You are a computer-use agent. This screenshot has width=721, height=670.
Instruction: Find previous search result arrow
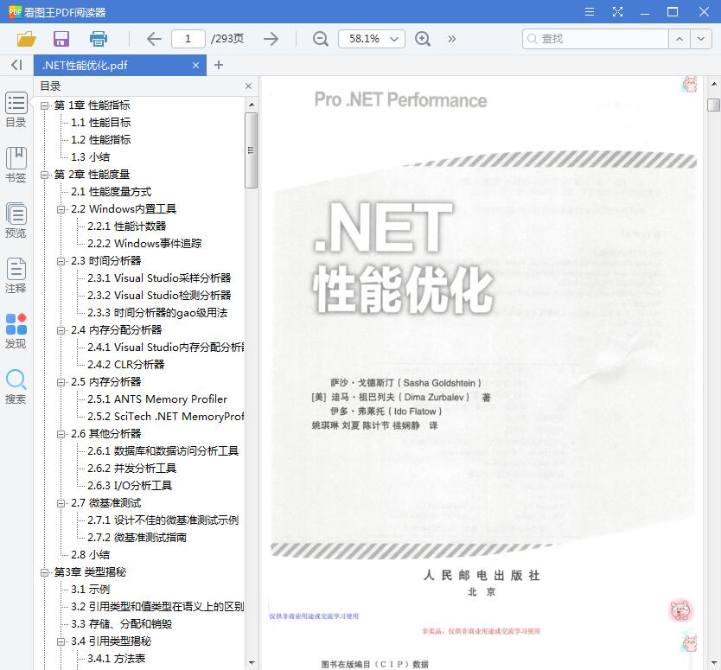coord(680,39)
